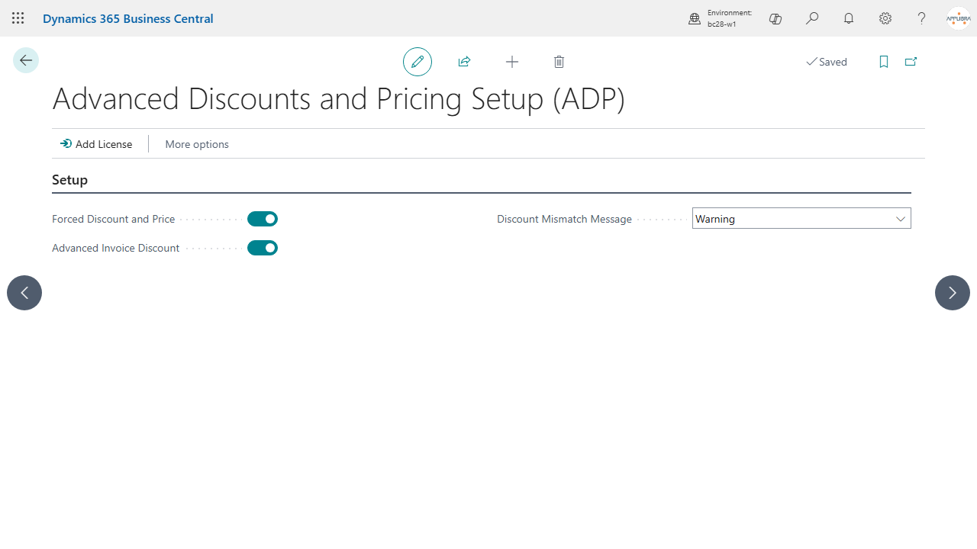
Task: Open the user account avatar
Action: click(959, 18)
